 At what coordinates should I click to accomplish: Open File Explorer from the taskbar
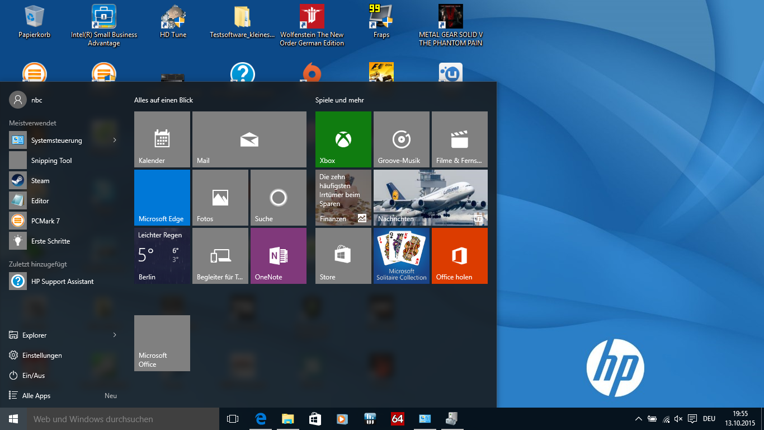(287, 419)
